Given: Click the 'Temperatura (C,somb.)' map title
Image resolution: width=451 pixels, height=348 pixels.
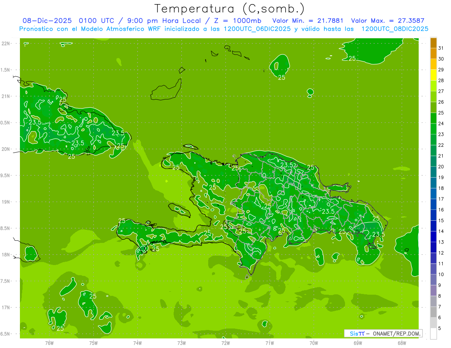Looking at the screenshot, I should (230, 9).
